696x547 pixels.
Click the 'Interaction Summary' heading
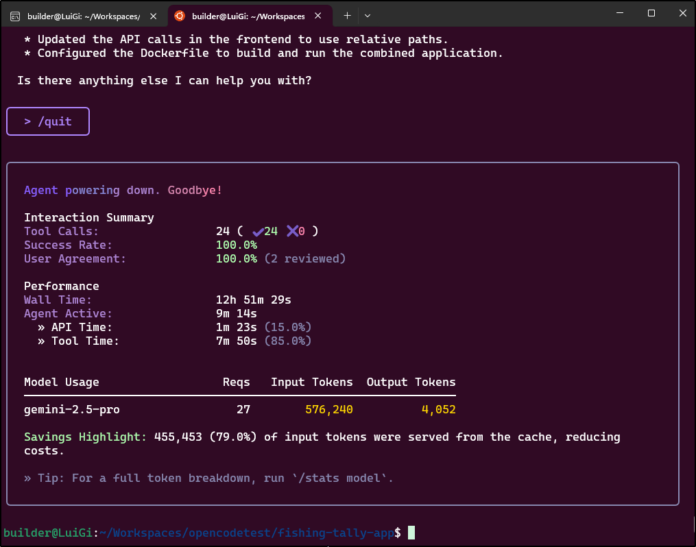pyautogui.click(x=88, y=217)
